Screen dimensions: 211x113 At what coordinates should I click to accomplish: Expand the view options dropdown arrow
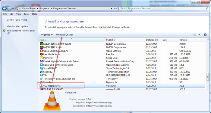199,35
